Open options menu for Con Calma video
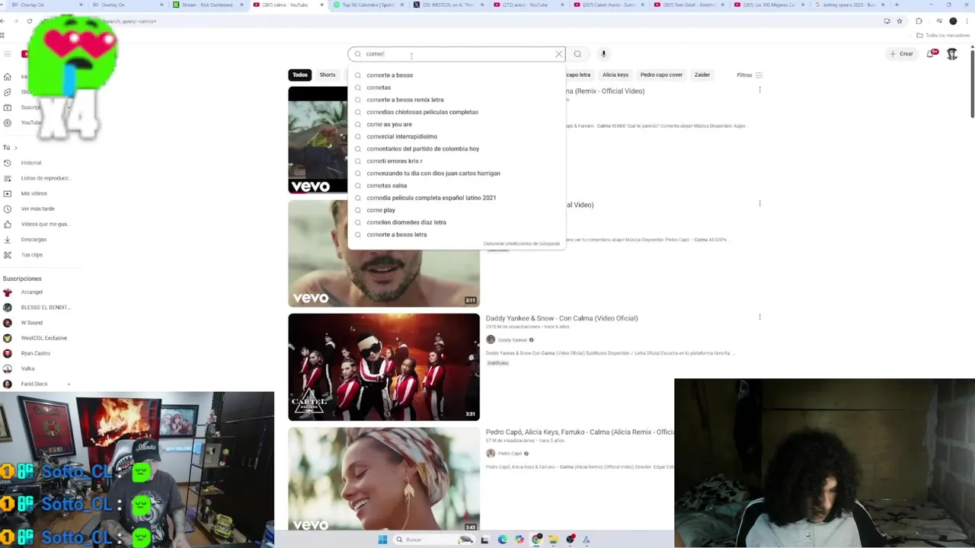This screenshot has width=975, height=548. [759, 317]
